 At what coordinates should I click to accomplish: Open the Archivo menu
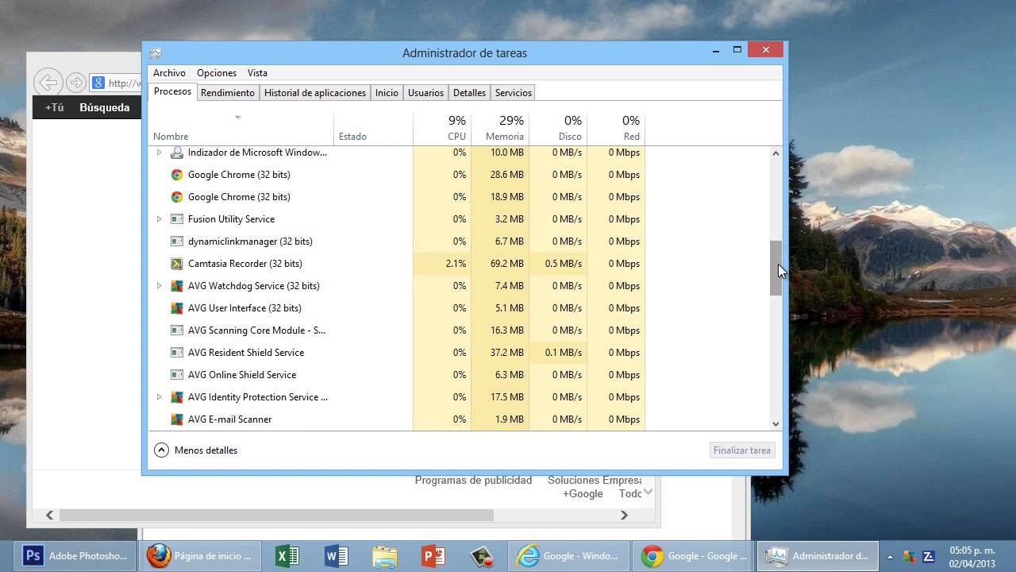point(169,73)
